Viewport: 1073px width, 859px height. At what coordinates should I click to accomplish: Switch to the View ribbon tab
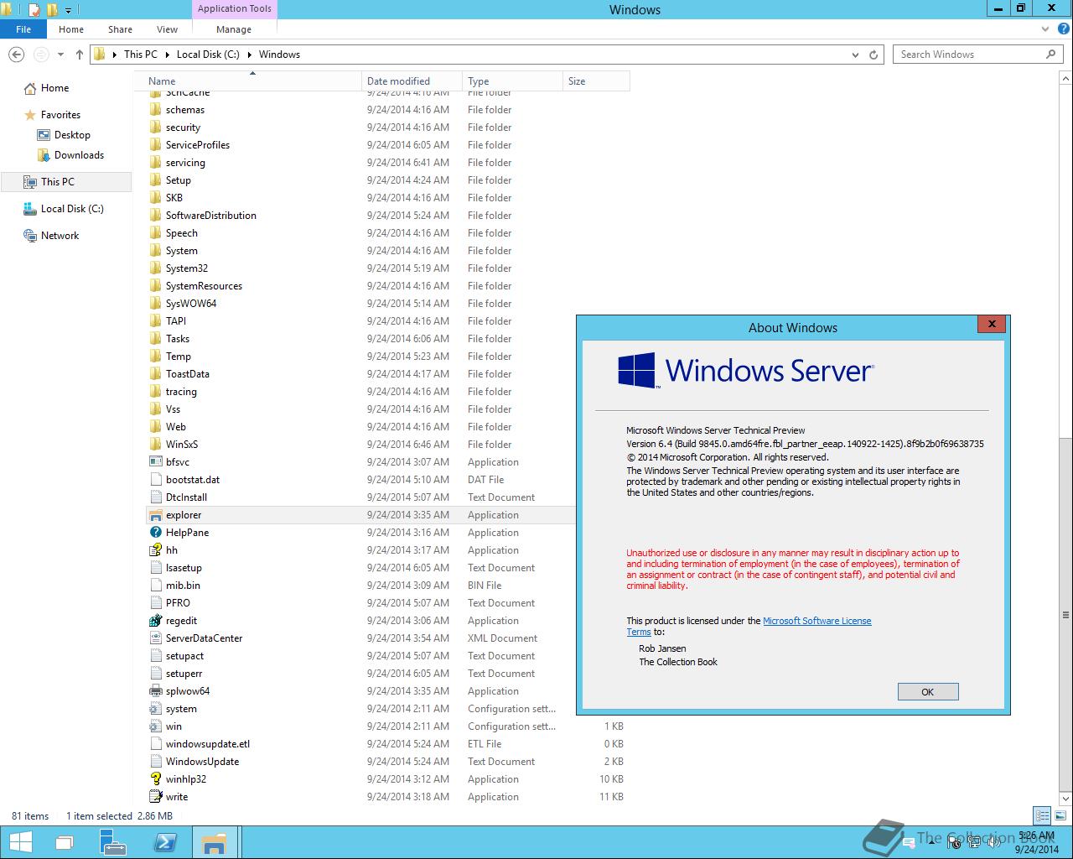click(167, 29)
